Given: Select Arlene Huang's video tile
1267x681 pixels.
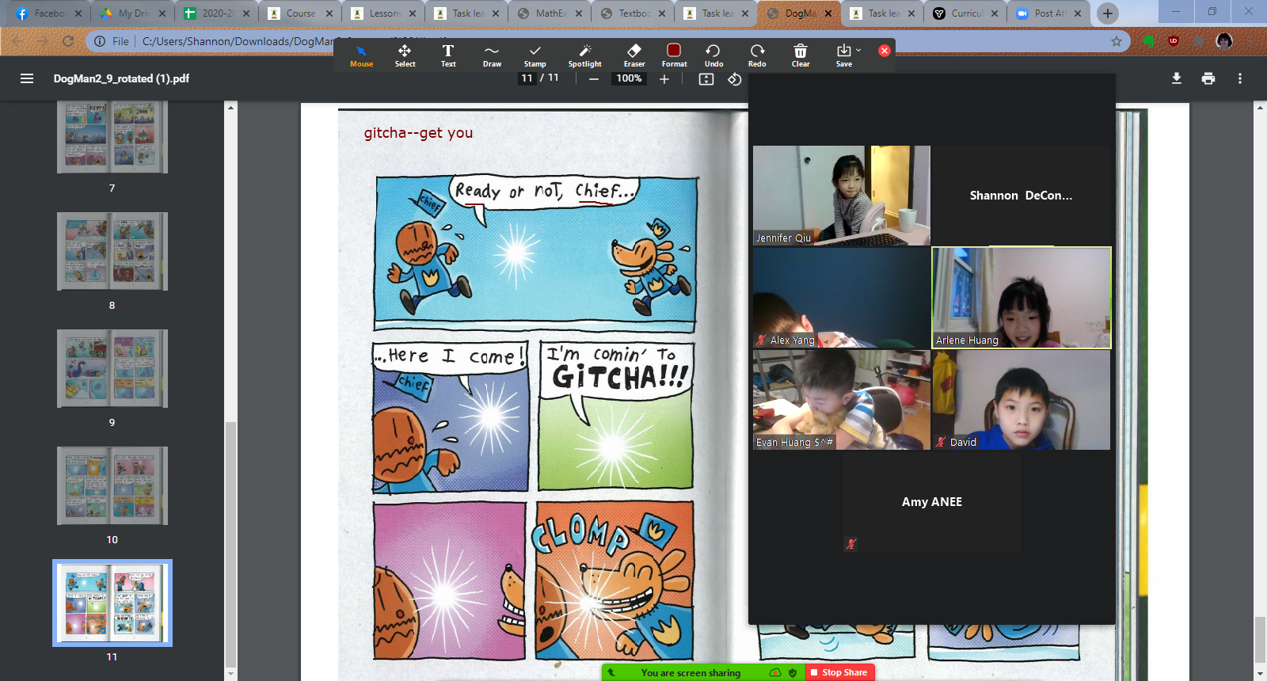Looking at the screenshot, I should [1022, 298].
